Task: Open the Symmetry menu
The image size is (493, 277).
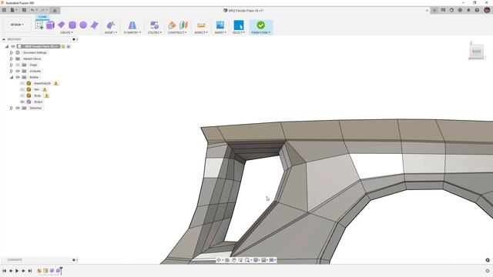Action: pyautogui.click(x=132, y=32)
